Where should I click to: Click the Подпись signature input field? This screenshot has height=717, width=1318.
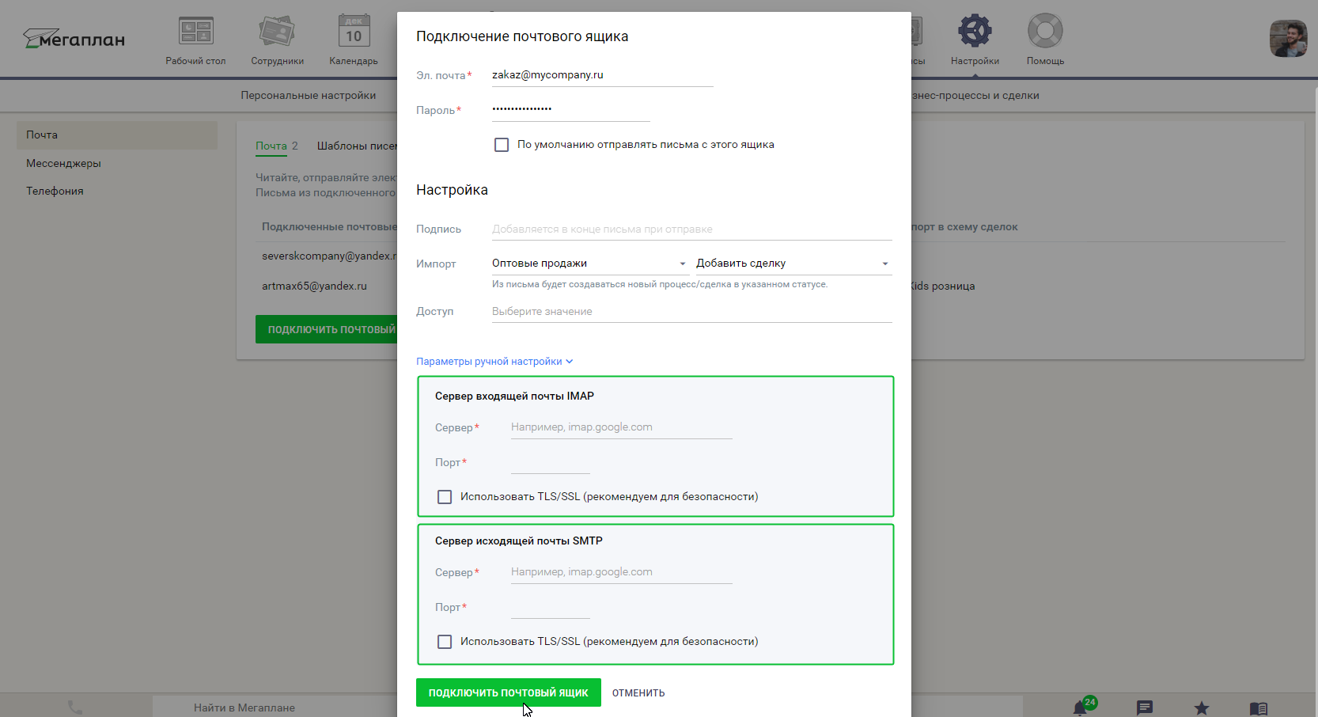point(691,230)
